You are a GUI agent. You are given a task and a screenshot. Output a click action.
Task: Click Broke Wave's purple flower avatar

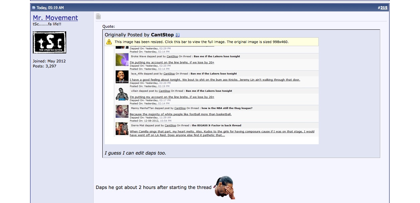pyautogui.click(x=122, y=60)
